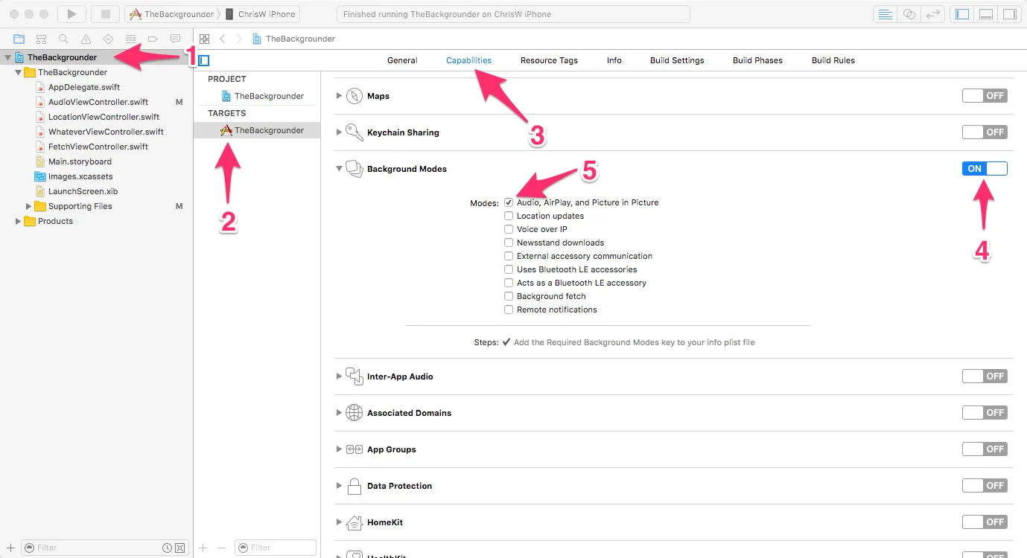Open the Resource Tags tab
Image resolution: width=1027 pixels, height=558 pixels.
pyautogui.click(x=549, y=60)
